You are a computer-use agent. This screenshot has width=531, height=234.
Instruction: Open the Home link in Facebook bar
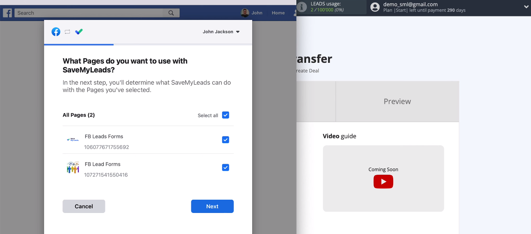pos(278,13)
